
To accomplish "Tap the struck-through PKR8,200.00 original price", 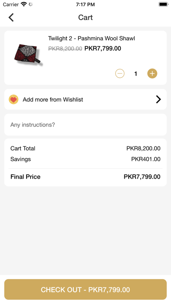I will [65, 48].
